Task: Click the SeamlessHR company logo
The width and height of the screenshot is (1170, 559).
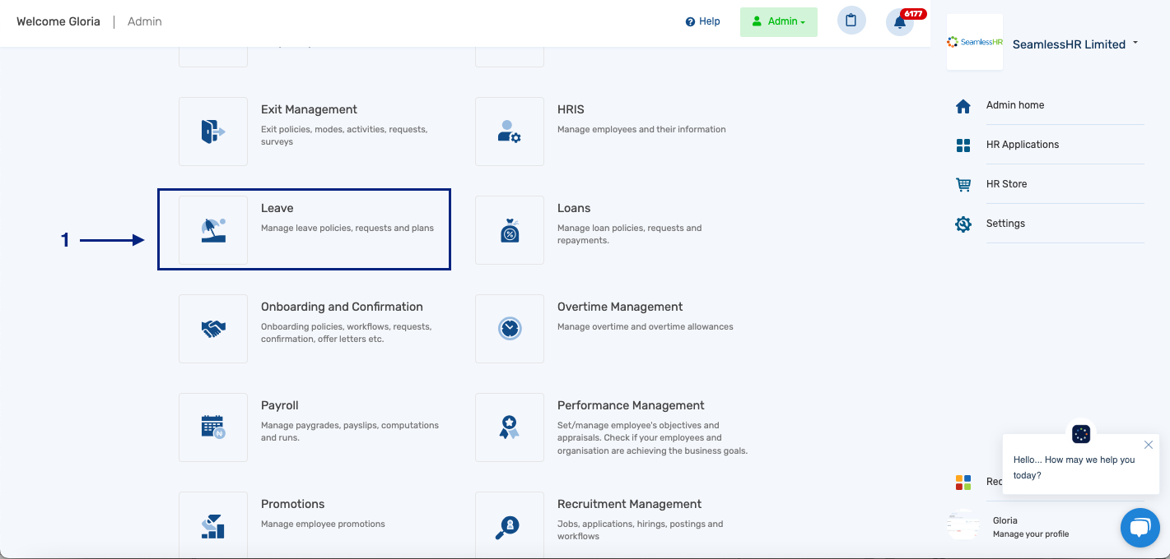Action: [x=975, y=42]
